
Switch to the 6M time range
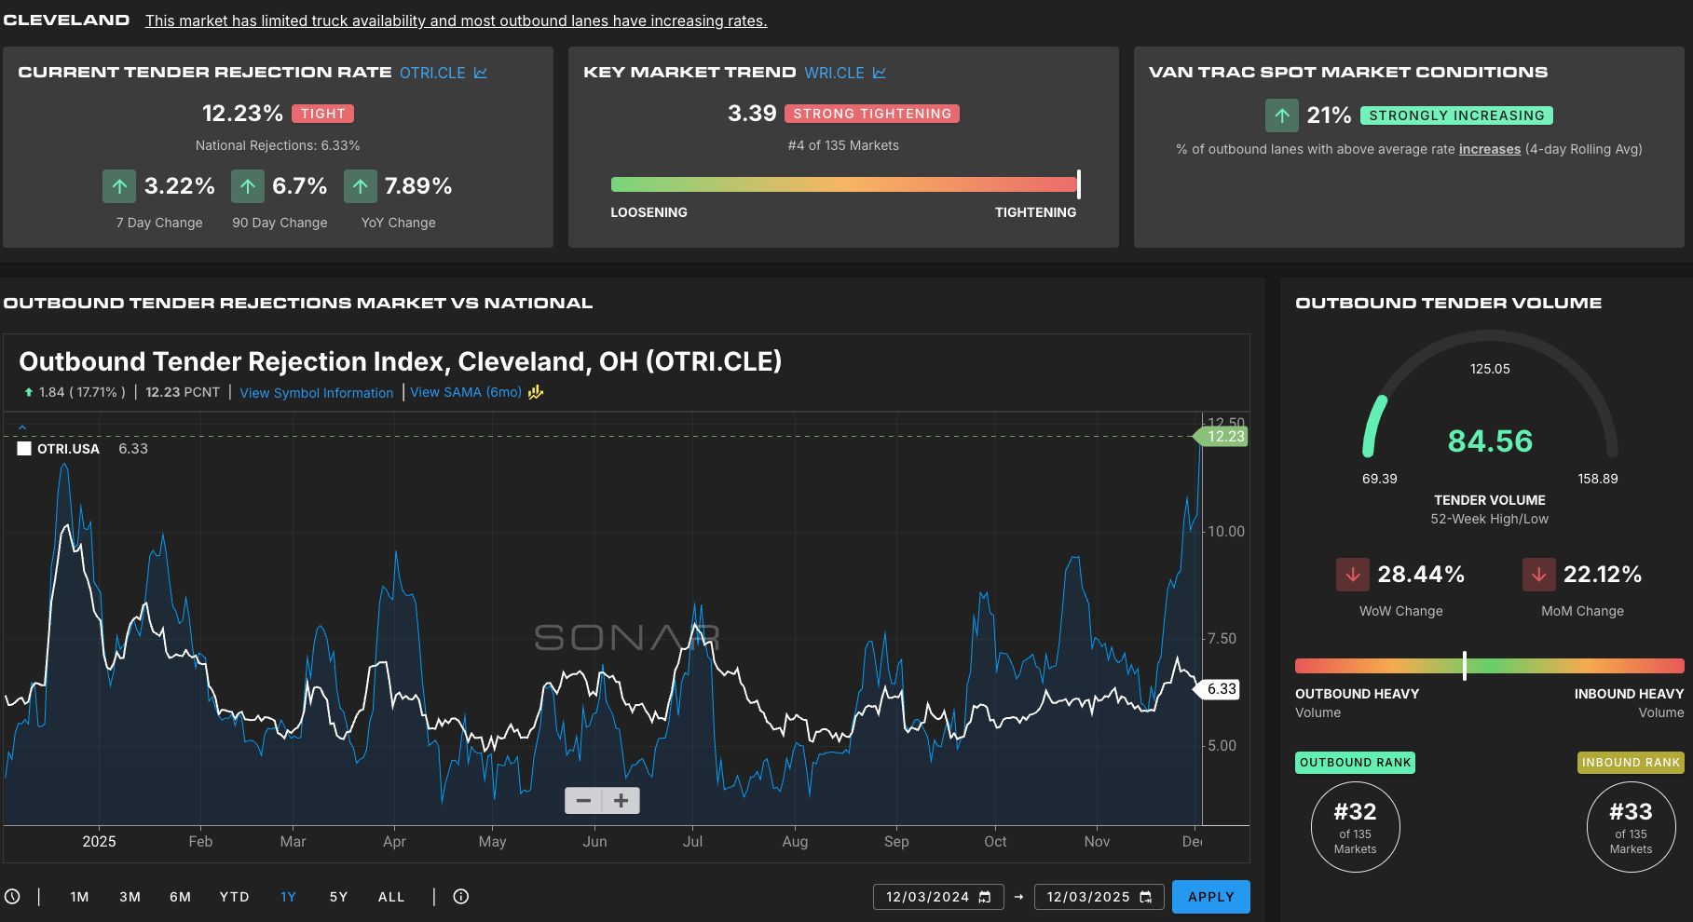point(180,897)
